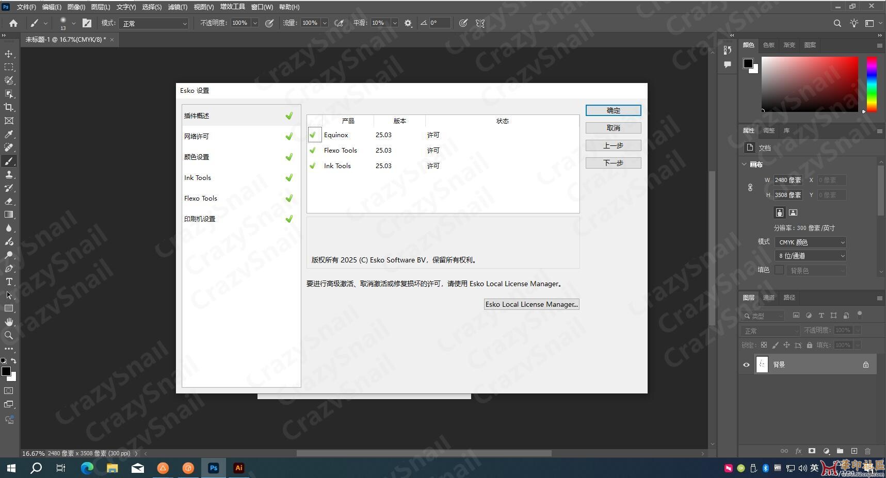Toggle the Ink Tools product checkmark
This screenshot has width=886, height=478.
point(313,166)
